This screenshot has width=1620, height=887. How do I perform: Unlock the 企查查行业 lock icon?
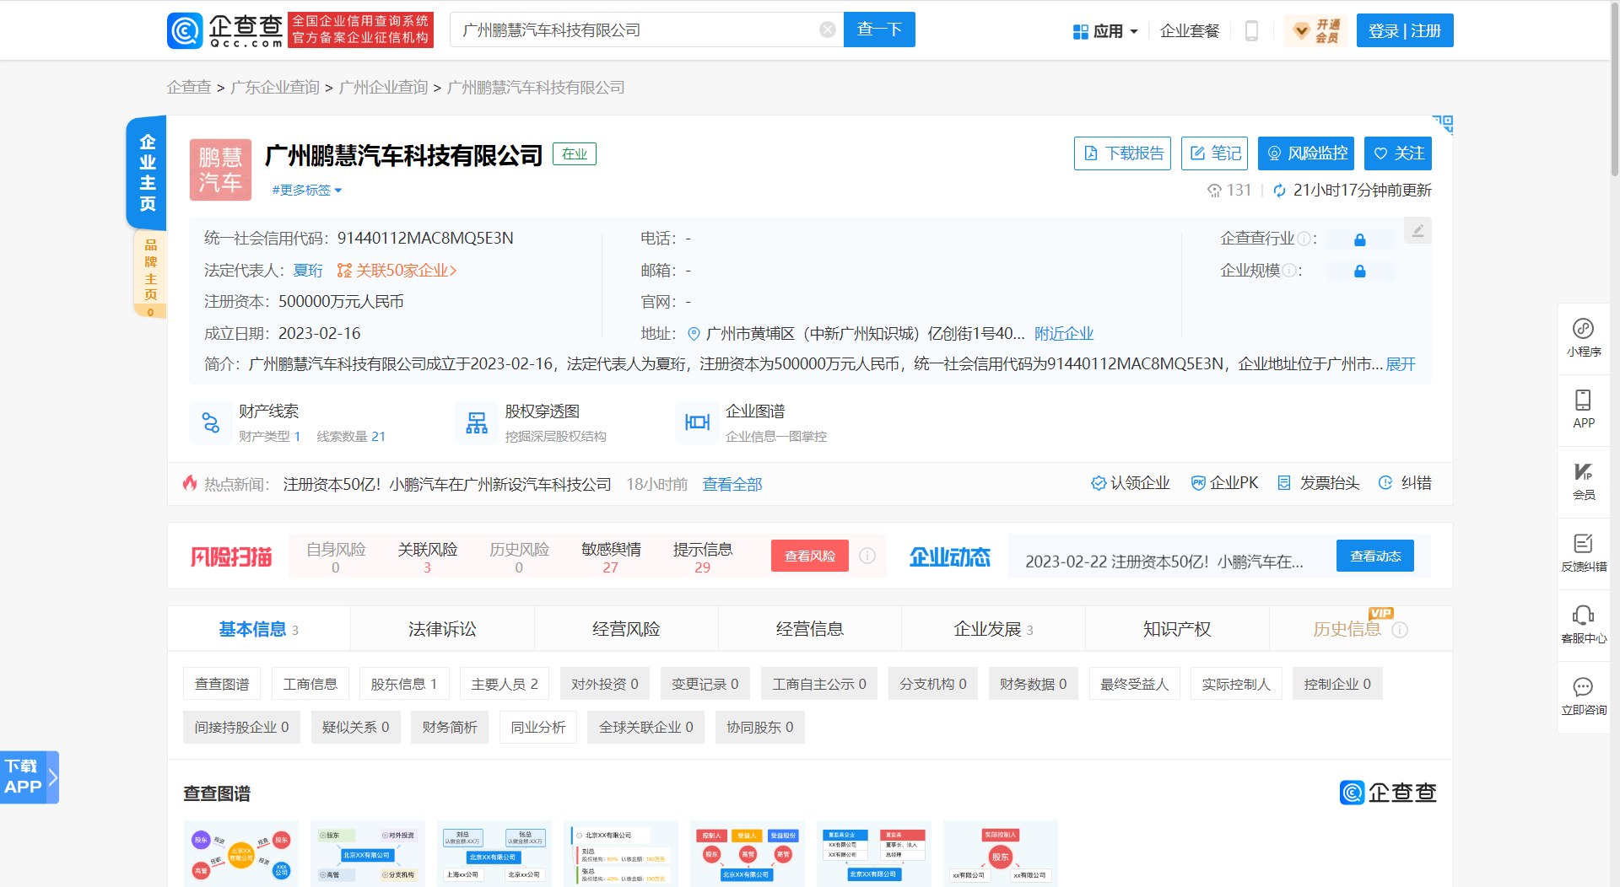tap(1359, 239)
